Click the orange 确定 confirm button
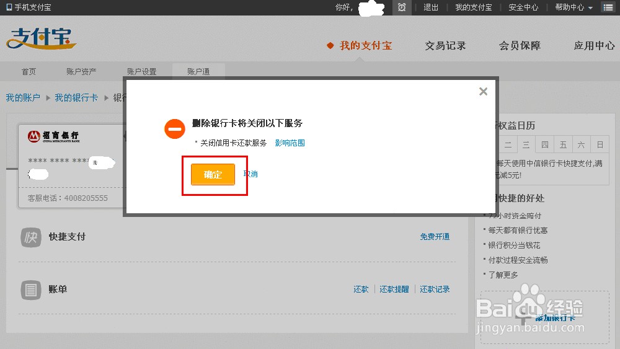 pyautogui.click(x=213, y=174)
